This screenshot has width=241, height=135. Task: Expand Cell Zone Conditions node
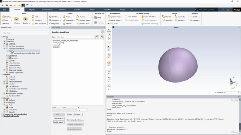click(x=4, y=46)
